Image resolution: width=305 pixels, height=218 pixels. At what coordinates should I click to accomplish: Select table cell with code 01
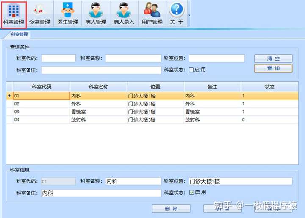coord(42,96)
